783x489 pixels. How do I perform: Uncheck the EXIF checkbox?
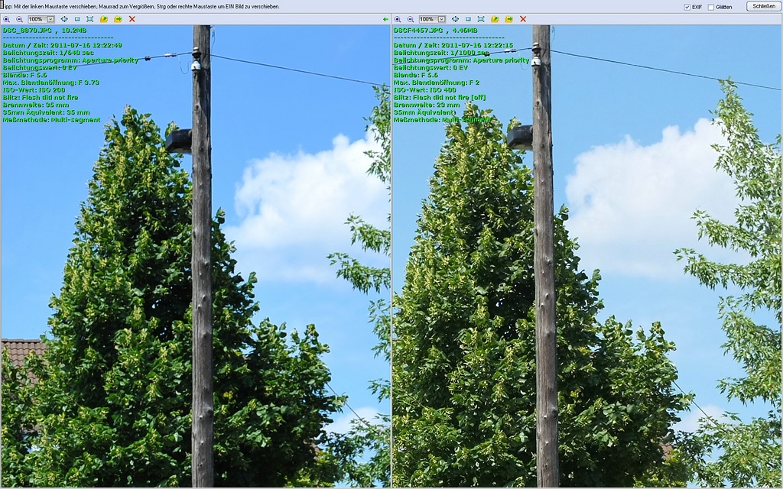pyautogui.click(x=687, y=7)
